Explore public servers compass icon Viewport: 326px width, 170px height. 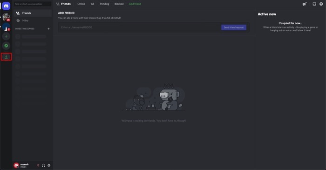pyautogui.click(x=6, y=46)
